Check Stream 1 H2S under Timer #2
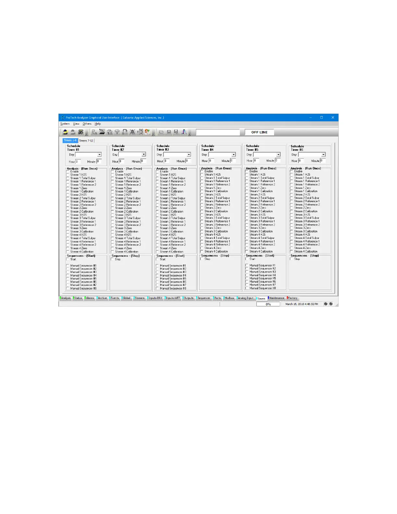The image size is (397, 514). point(113,175)
